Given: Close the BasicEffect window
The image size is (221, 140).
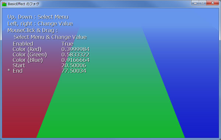Looking at the screenshot, I should [x=213, y=3].
